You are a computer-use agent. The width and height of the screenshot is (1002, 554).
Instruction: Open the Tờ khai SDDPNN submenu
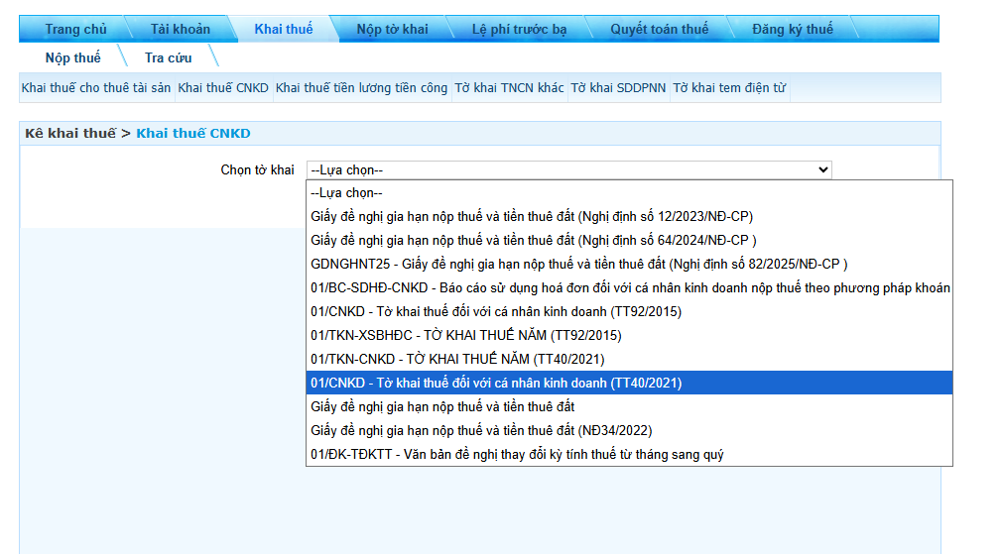618,88
